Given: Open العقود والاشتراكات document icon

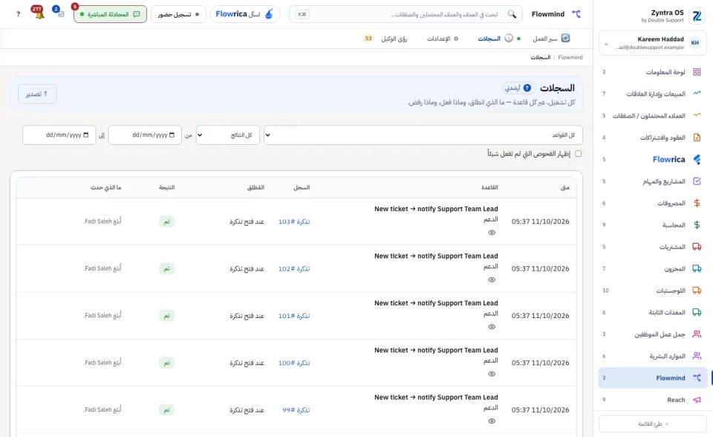Looking at the screenshot, I should [x=697, y=137].
